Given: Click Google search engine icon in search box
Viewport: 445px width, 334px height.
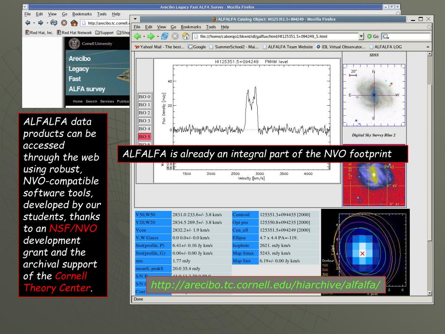Looking at the screenshot, I should point(385,37).
